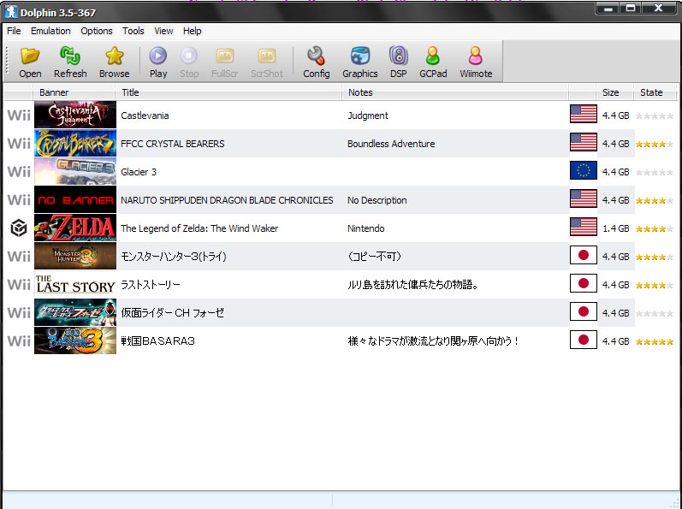Image resolution: width=682 pixels, height=509 pixels.
Task: Click the US flag in NARUTO row
Action: pos(584,198)
